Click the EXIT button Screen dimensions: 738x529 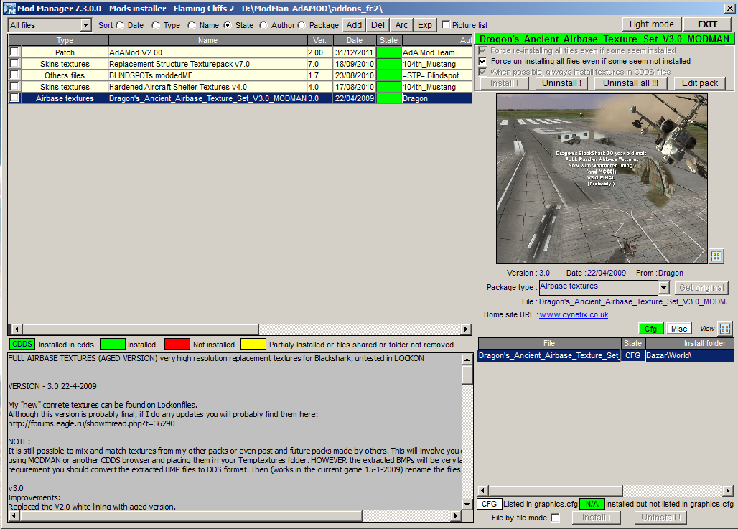(x=707, y=24)
